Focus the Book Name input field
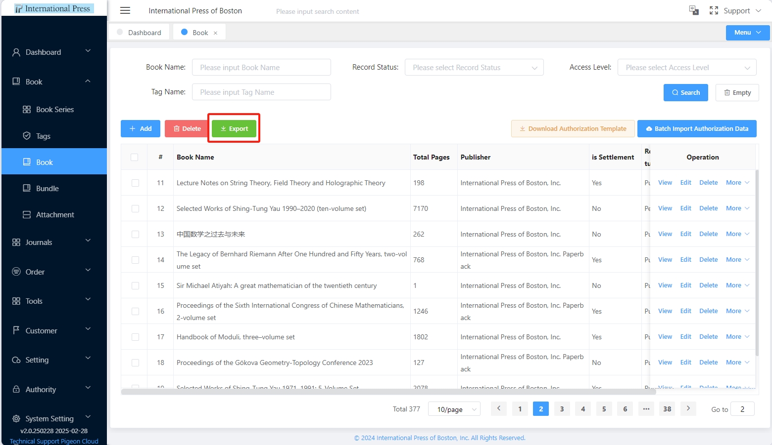This screenshot has width=772, height=445. (261, 67)
